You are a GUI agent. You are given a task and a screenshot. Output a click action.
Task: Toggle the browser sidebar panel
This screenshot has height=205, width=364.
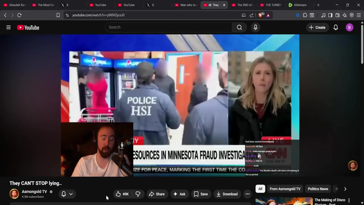pyautogui.click(x=330, y=15)
